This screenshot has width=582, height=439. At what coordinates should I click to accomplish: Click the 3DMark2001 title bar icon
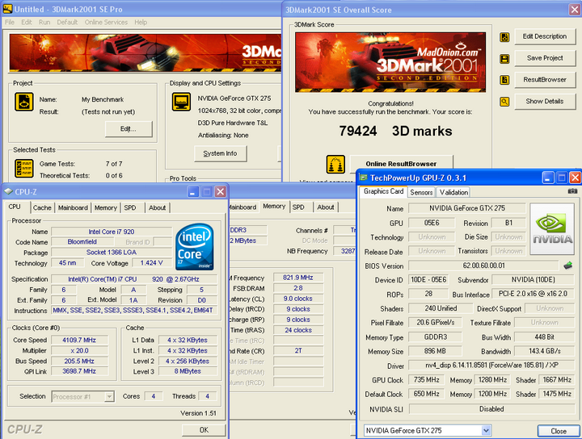click(x=7, y=9)
